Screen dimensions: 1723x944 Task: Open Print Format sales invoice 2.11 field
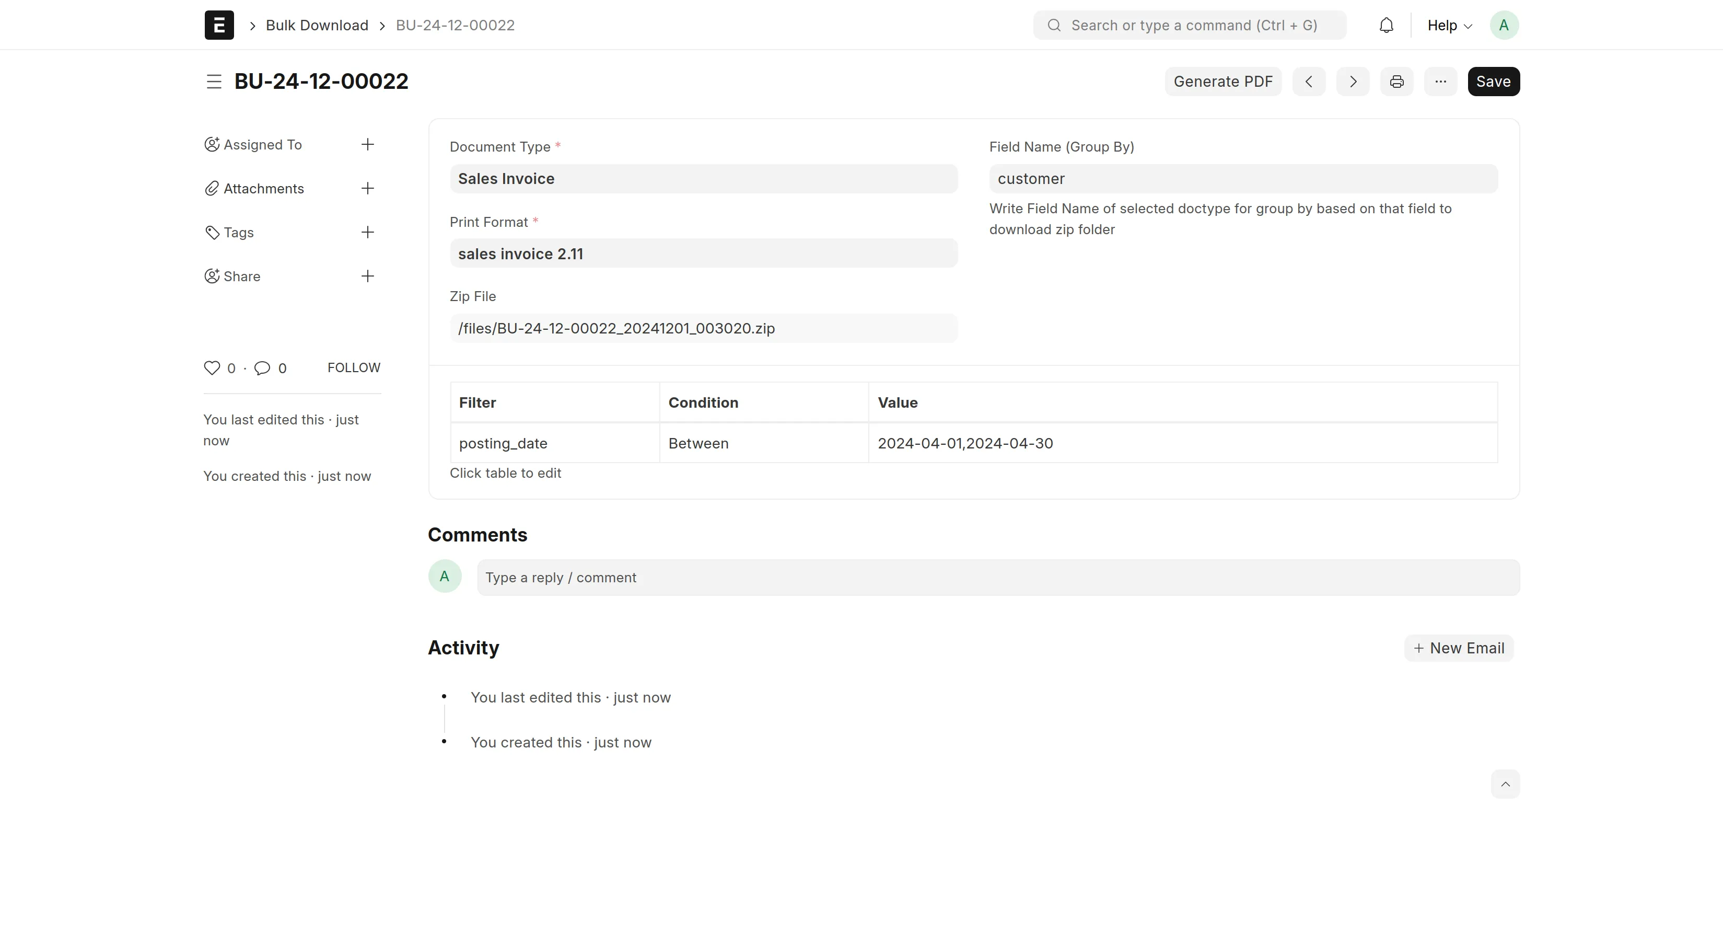point(703,254)
